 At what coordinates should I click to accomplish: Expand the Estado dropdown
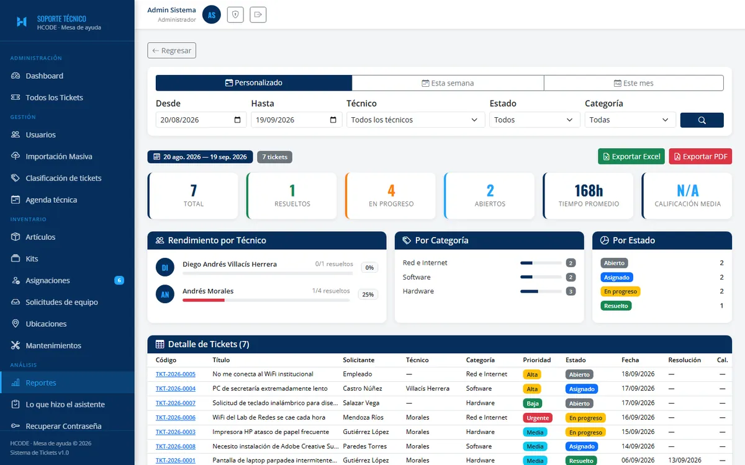pyautogui.click(x=535, y=120)
